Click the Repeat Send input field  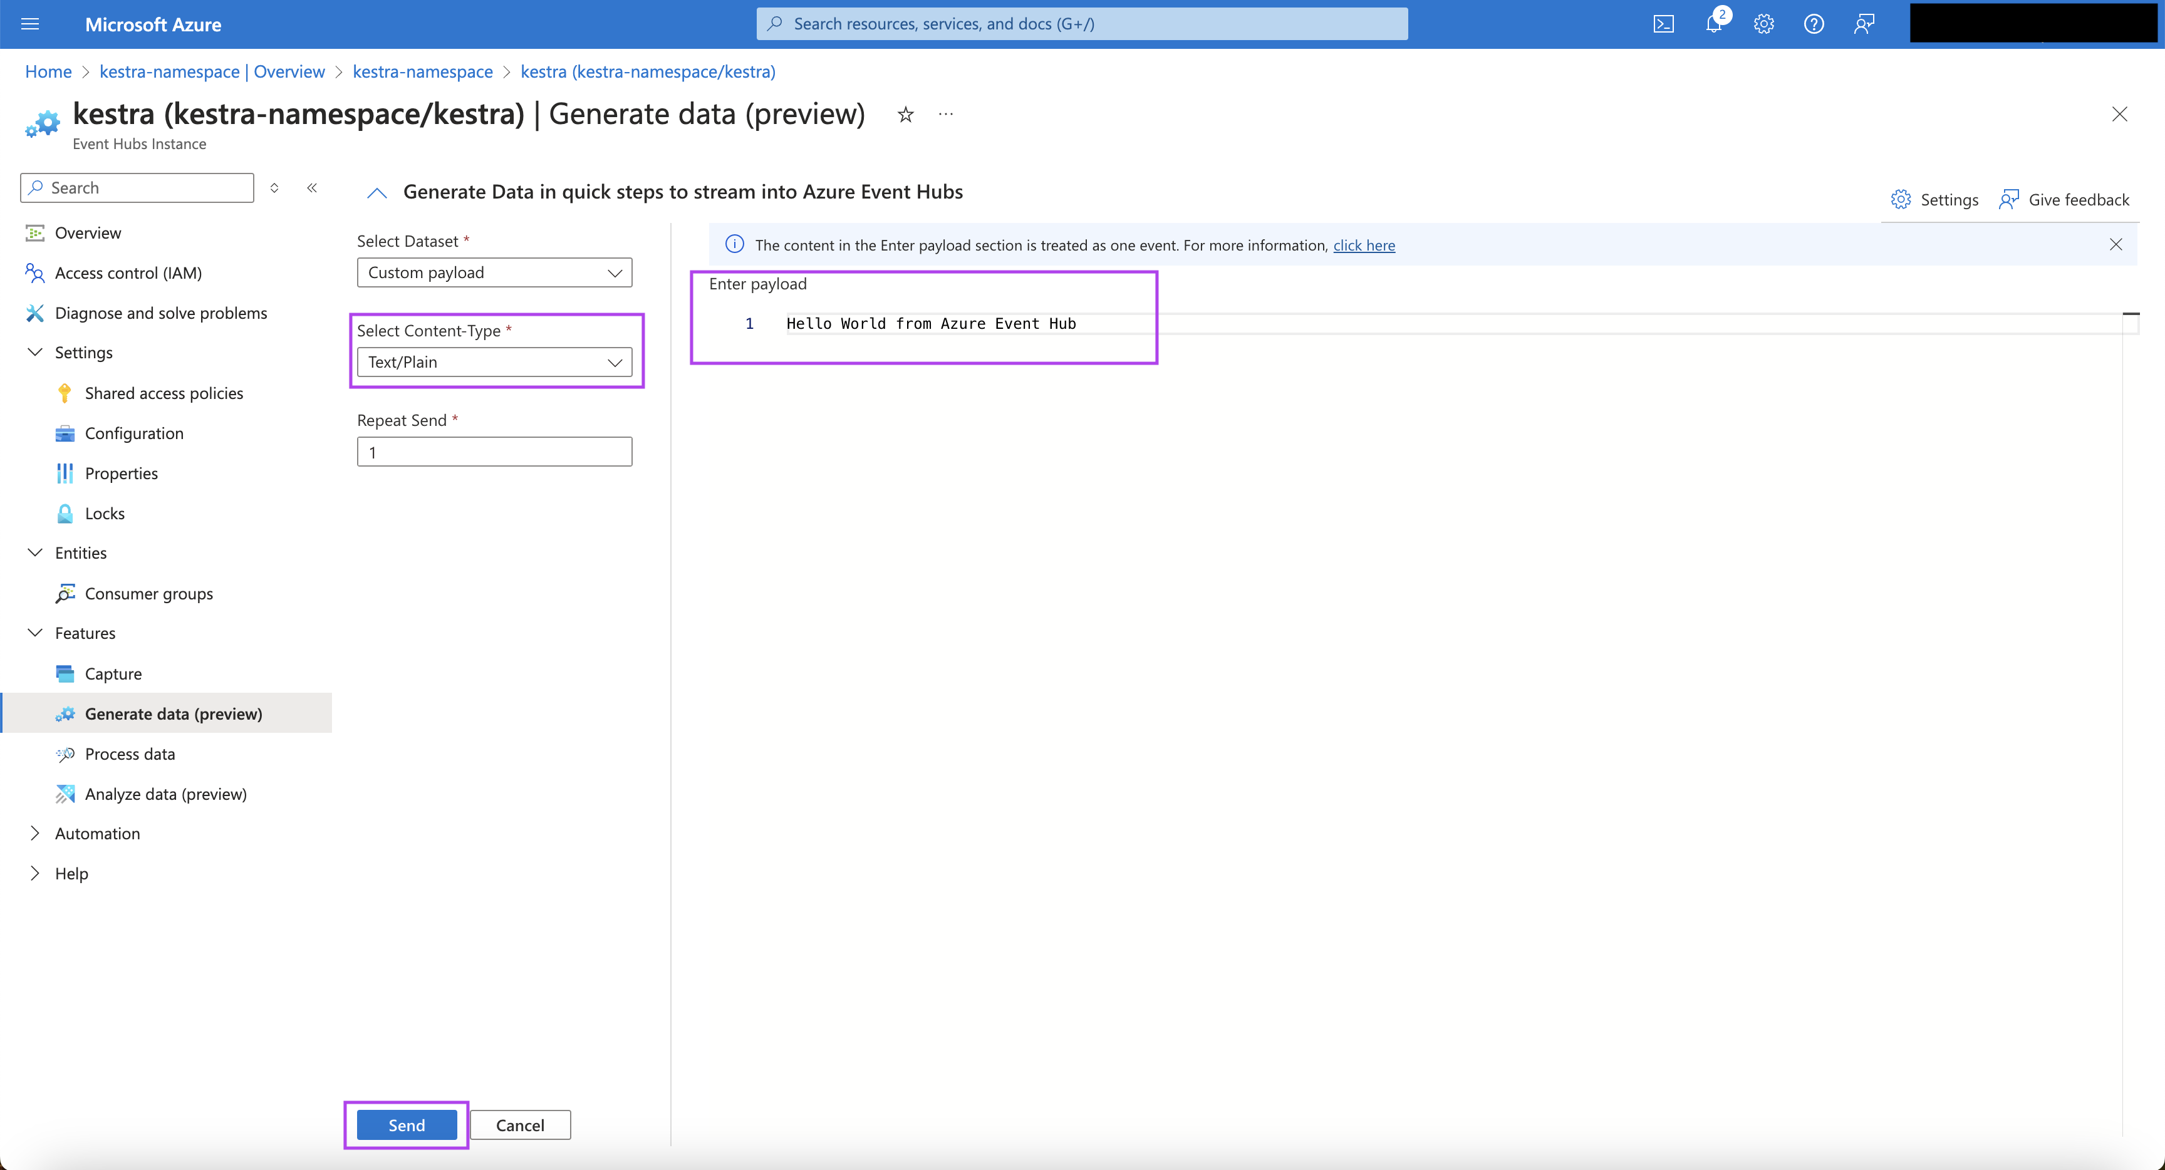point(494,451)
